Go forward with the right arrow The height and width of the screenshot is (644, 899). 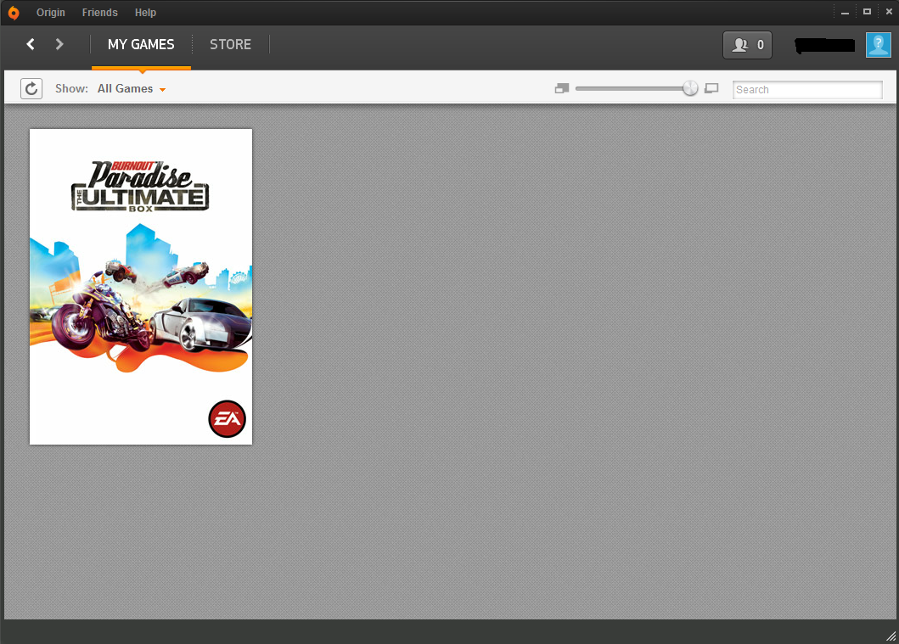59,44
